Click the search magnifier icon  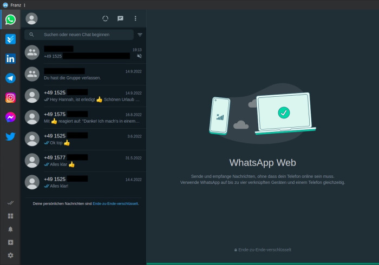click(x=31, y=35)
